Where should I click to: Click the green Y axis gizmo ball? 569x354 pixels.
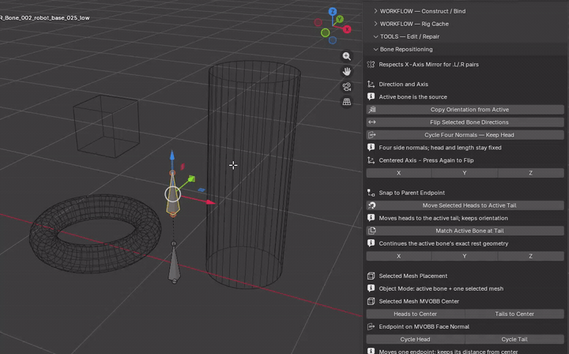(339, 19)
